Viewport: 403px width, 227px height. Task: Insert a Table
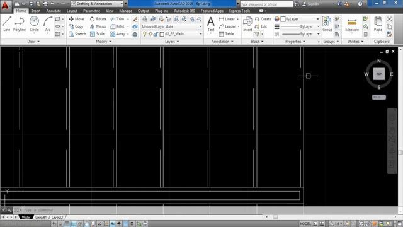pos(226,34)
